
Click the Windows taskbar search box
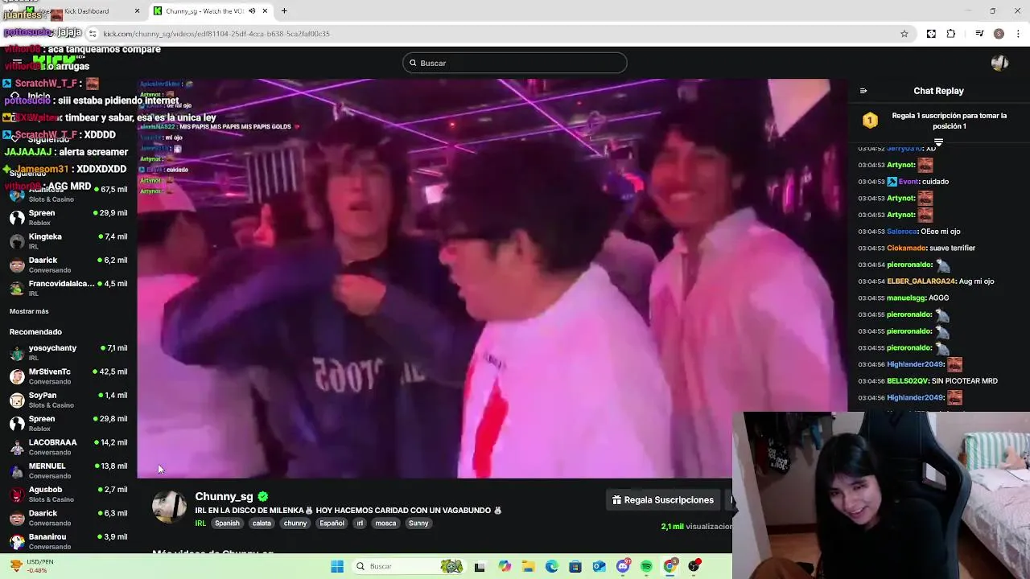point(409,566)
